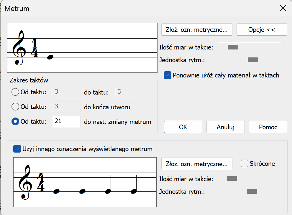Screen dimensions: 292x215
Task: Click the Od taktu field containing 21
Action: point(66,121)
